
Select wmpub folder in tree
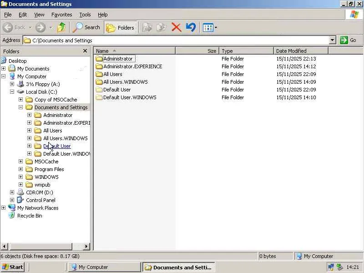click(42, 185)
